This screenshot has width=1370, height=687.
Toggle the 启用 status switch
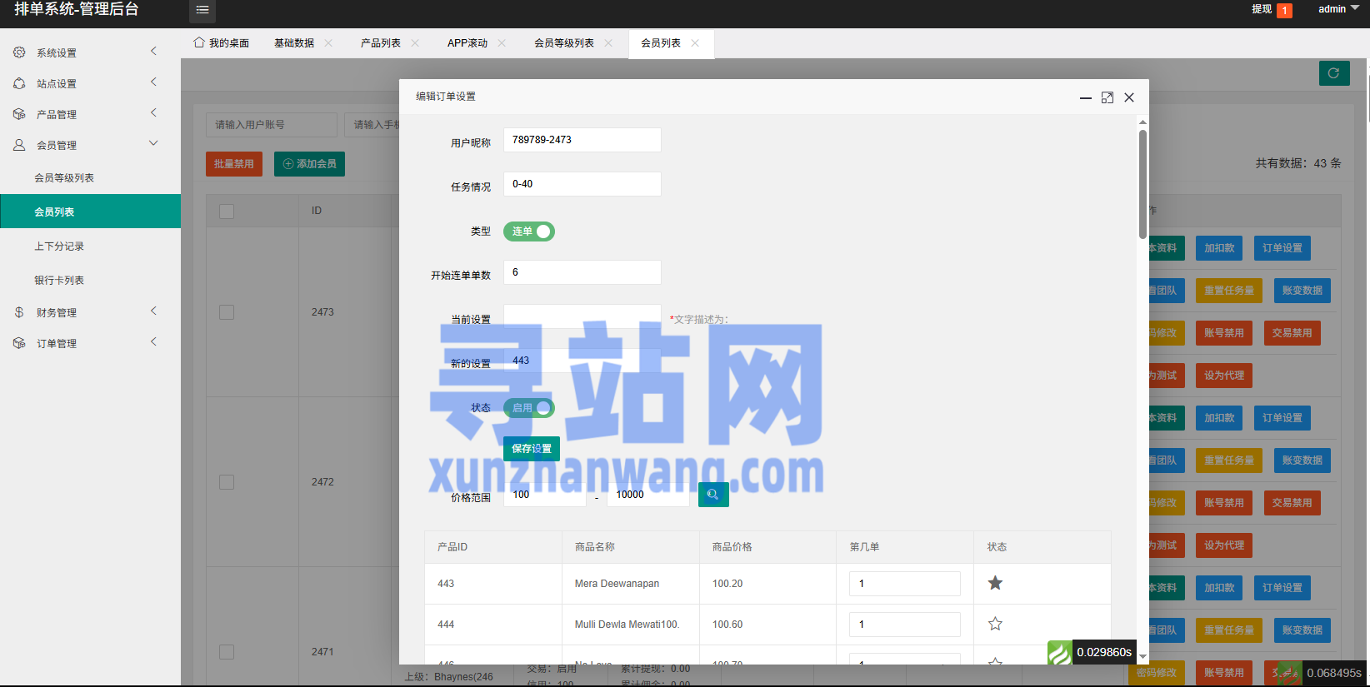coord(528,408)
